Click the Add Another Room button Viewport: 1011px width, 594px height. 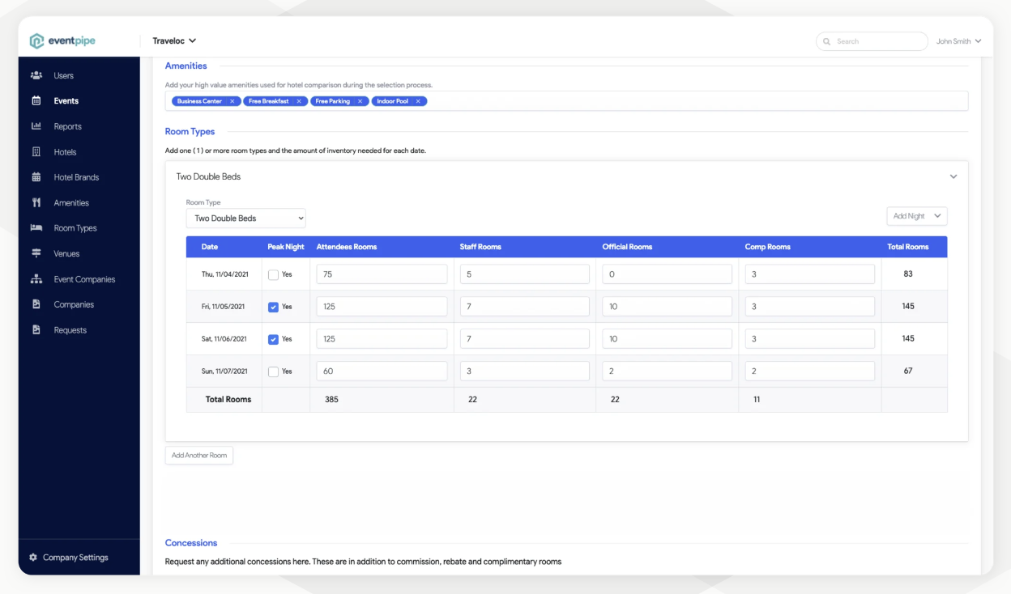click(199, 456)
